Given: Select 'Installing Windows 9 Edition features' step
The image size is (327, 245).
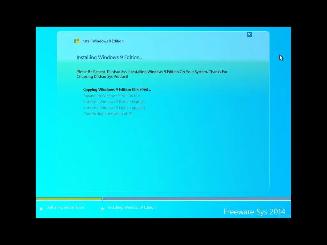Looking at the screenshot, I should coord(114,102).
